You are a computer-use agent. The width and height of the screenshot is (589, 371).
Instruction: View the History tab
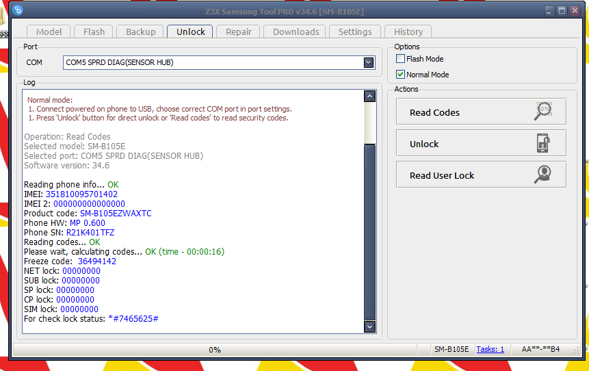408,31
